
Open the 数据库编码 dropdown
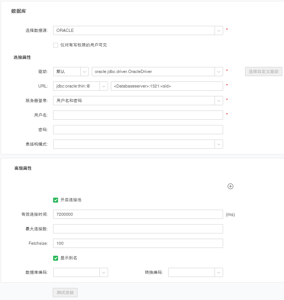tap(104, 272)
